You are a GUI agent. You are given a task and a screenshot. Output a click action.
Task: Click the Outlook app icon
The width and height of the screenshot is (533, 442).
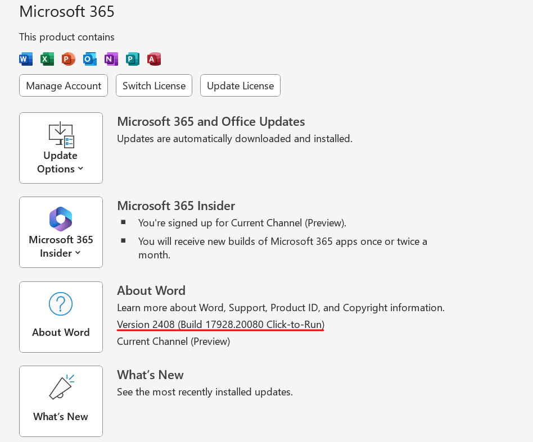pos(90,59)
